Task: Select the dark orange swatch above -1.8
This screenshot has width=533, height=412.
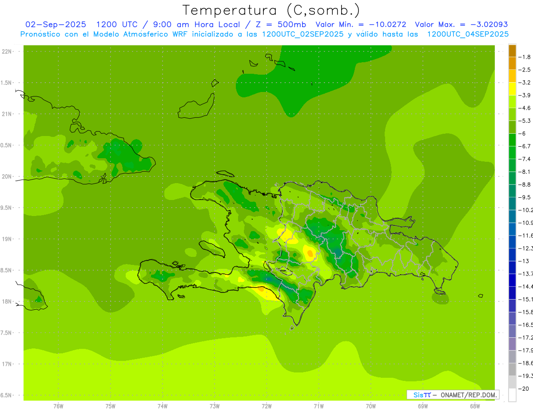Action: [x=512, y=51]
